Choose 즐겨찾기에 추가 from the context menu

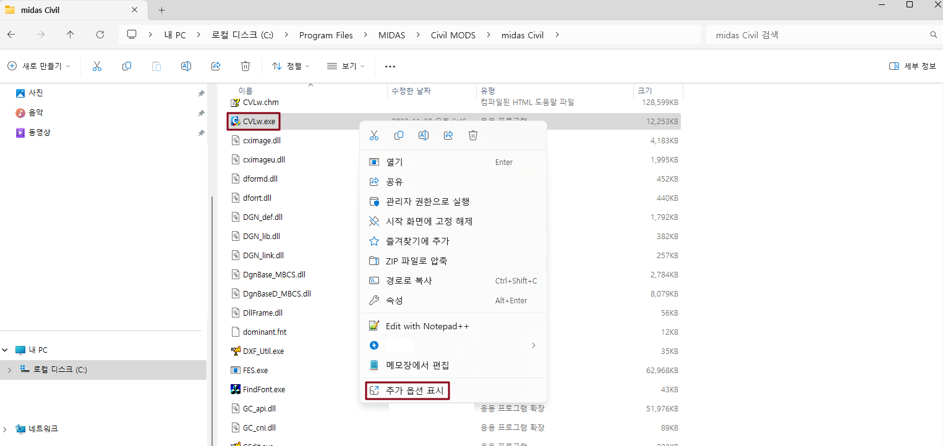coord(453,241)
